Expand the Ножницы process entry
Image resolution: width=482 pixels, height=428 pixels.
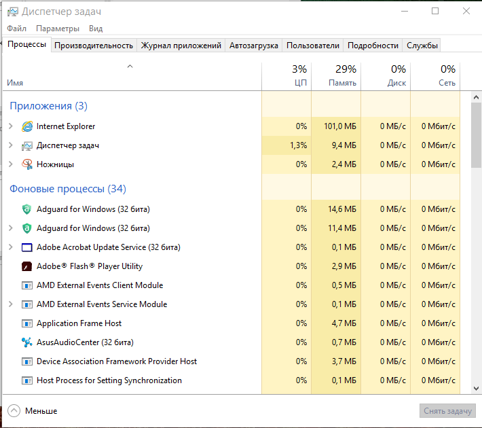[10, 164]
